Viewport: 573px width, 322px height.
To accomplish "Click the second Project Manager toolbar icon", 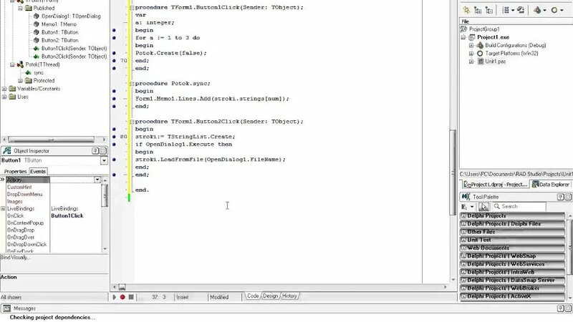I will (478, 10).
